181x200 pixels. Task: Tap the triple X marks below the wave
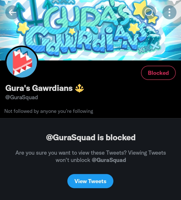149,48
